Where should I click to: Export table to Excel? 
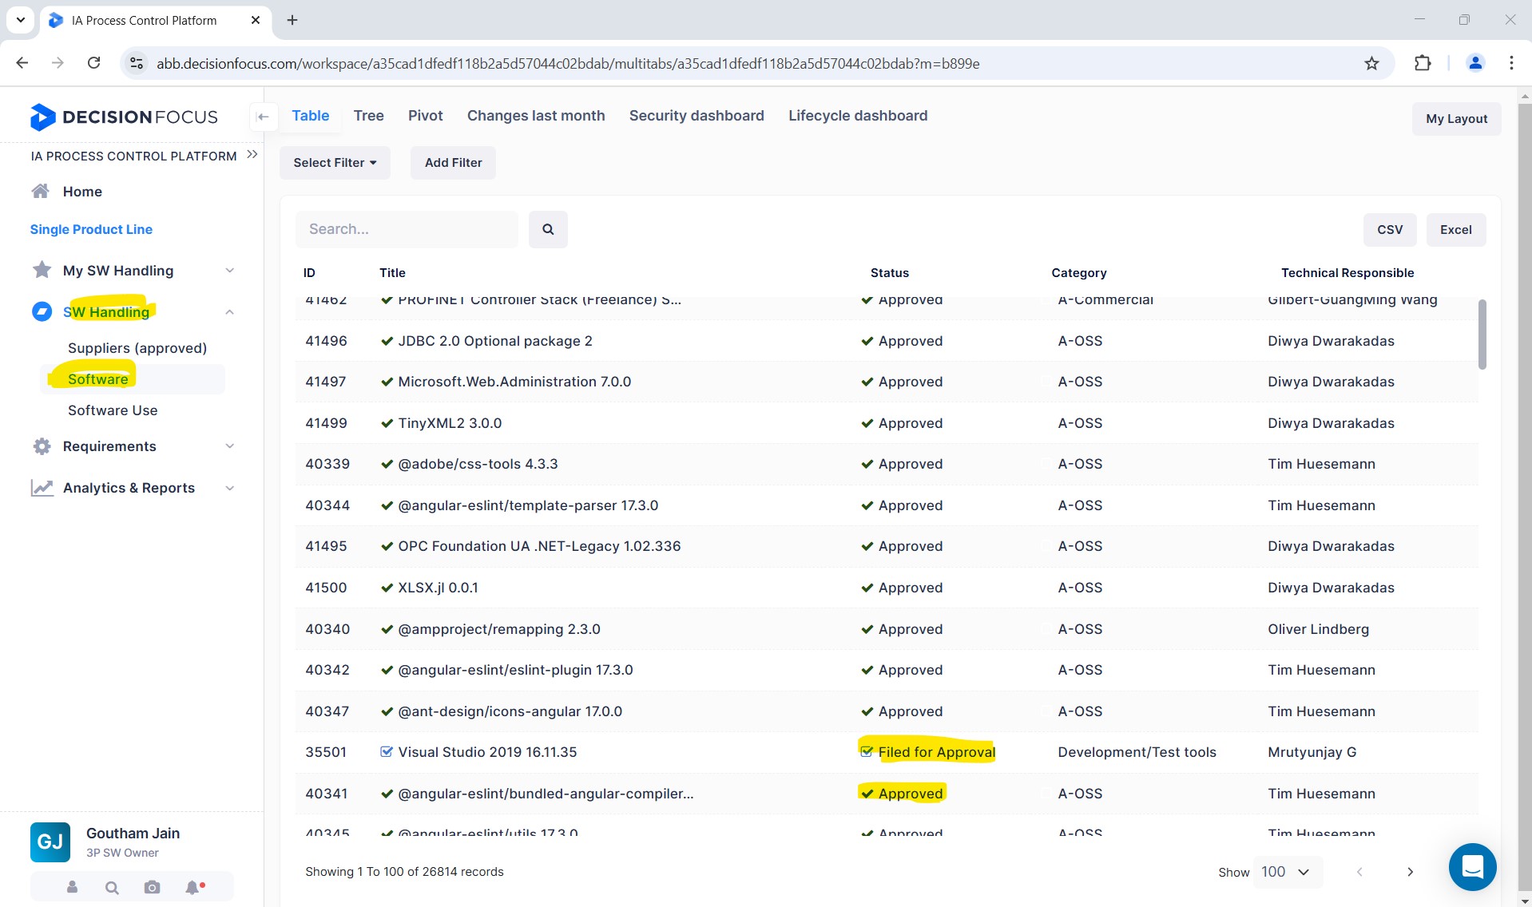coord(1456,230)
